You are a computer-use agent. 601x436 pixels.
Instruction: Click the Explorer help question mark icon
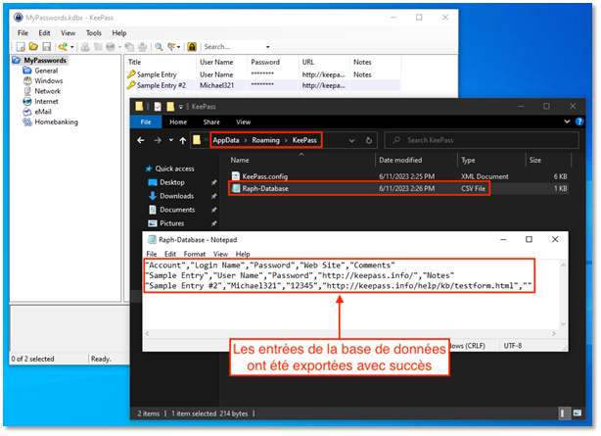579,121
